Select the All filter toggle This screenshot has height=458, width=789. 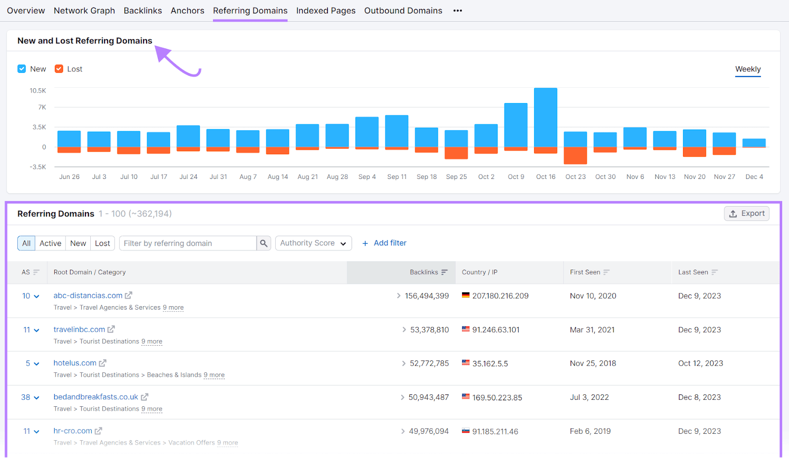point(26,243)
